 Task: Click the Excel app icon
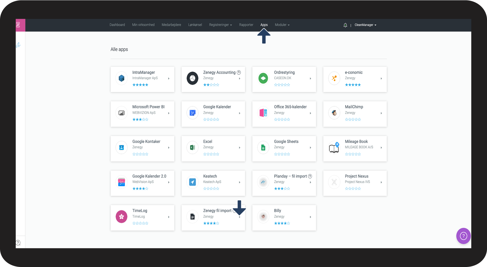192,148
